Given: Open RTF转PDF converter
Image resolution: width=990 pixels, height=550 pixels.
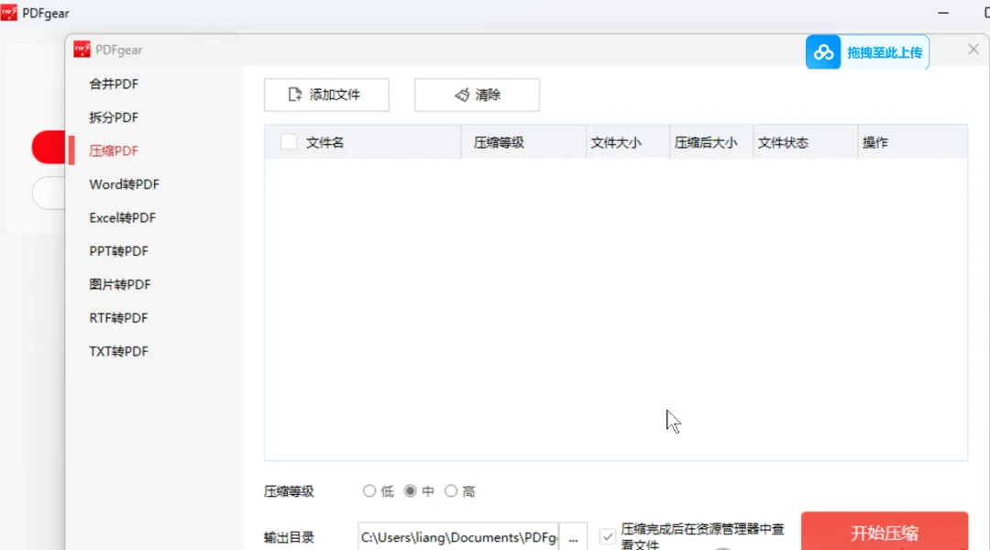Looking at the screenshot, I should pos(118,318).
